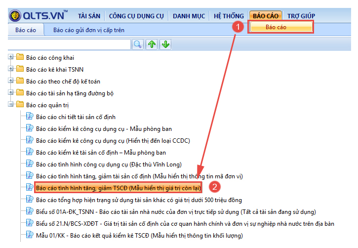
Task: Open the DANH MỤC menu
Action: (x=189, y=16)
